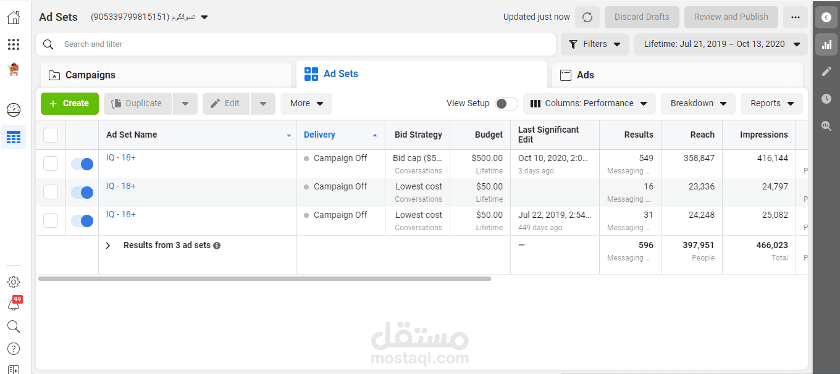
Task: Open the account overview gauge icon
Action: click(14, 110)
